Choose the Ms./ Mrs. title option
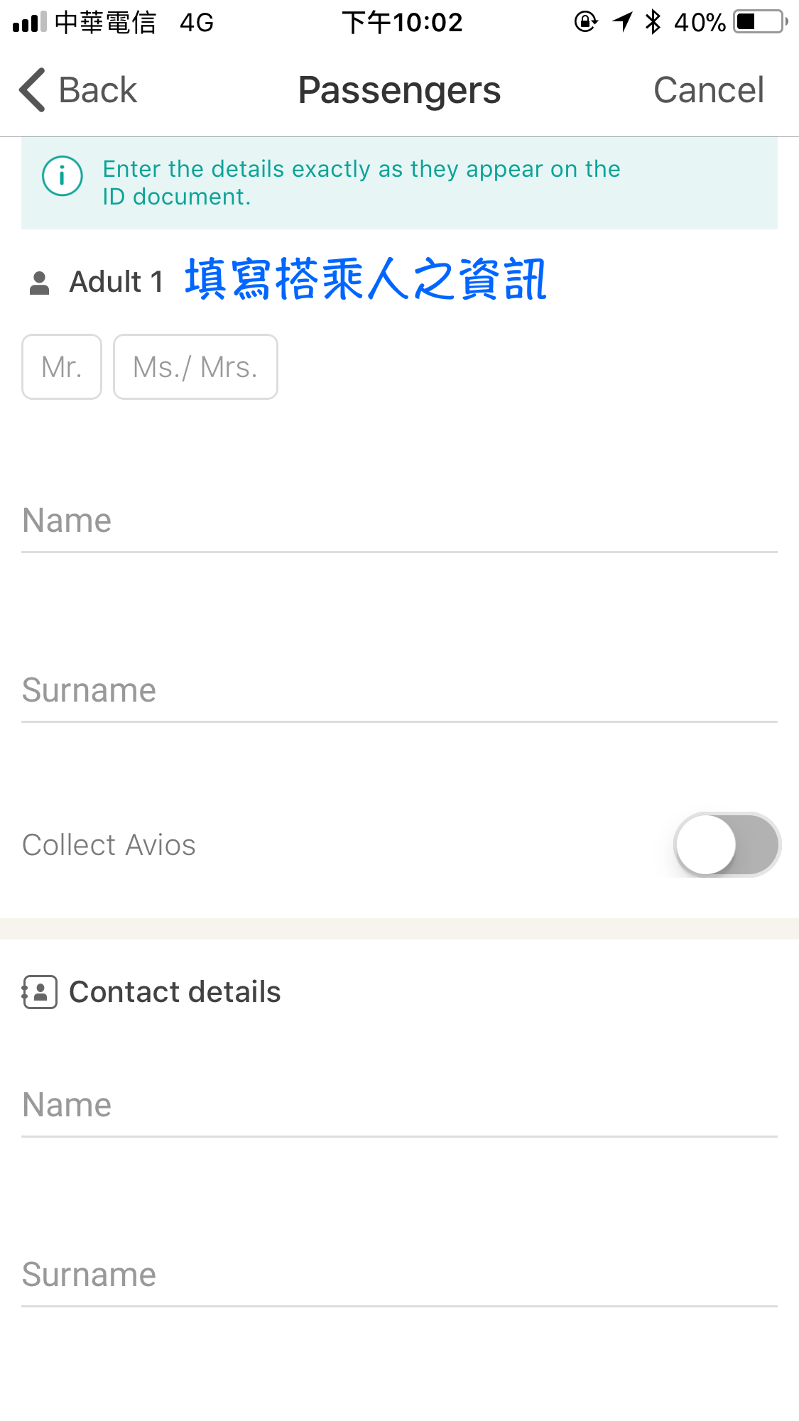799x1421 pixels. pyautogui.click(x=195, y=367)
